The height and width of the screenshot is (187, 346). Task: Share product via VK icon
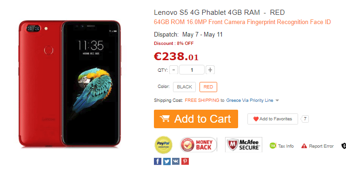[176, 161]
